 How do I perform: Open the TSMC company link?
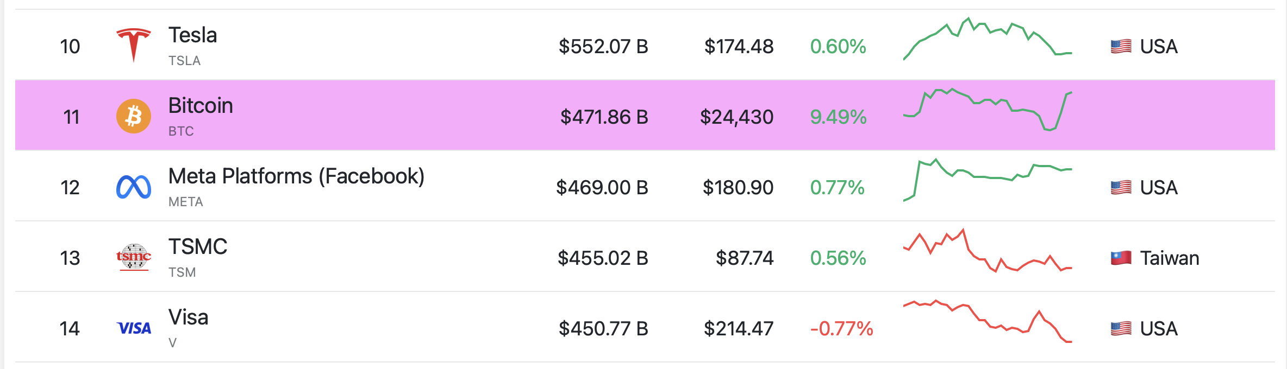click(x=198, y=247)
